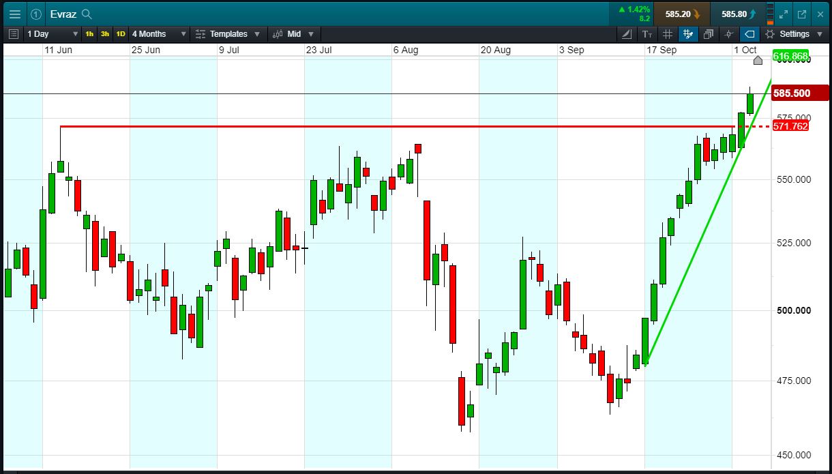Click the Evraz instrument name
Screen dimensions: 832x474
[x=63, y=14]
